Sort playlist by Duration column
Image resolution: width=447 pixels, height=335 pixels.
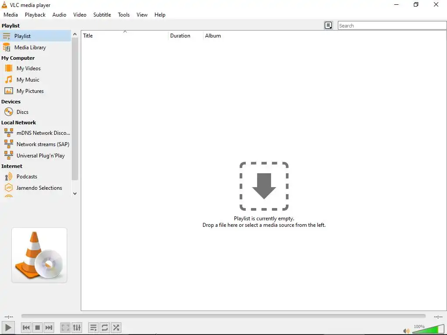185,36
